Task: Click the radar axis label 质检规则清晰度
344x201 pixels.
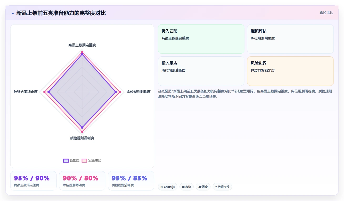Action: [x=82, y=138]
